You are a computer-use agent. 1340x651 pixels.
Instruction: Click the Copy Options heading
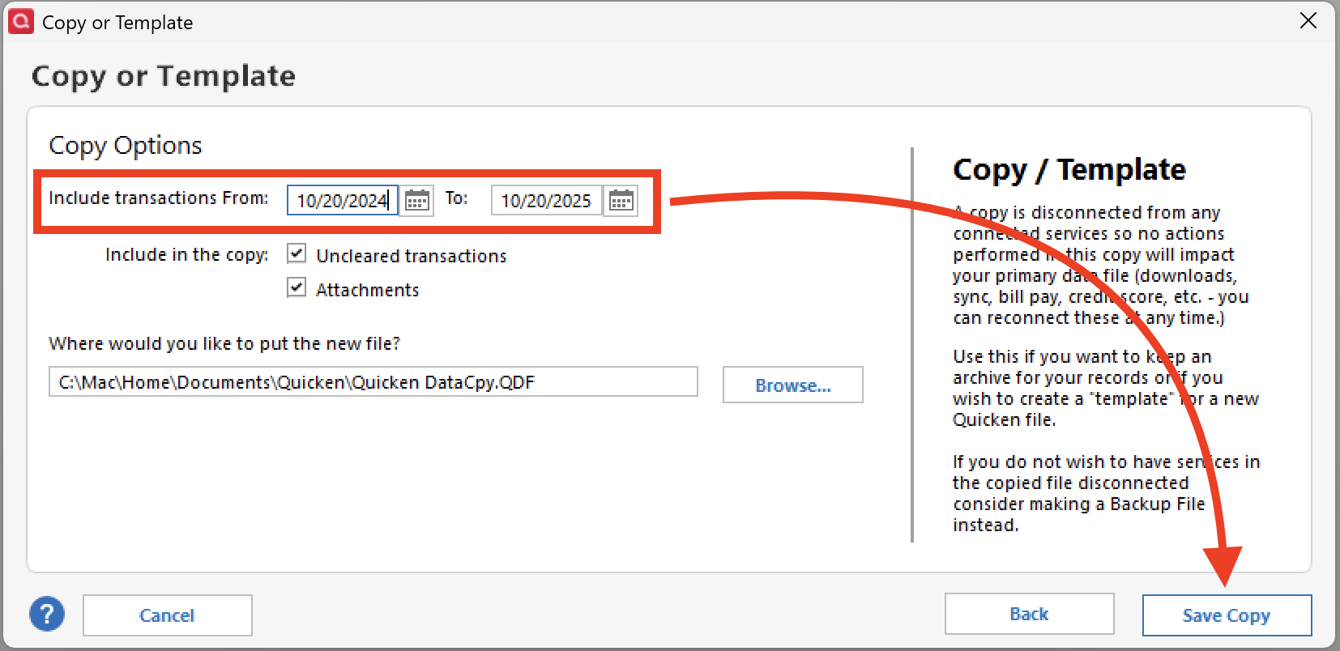126,146
